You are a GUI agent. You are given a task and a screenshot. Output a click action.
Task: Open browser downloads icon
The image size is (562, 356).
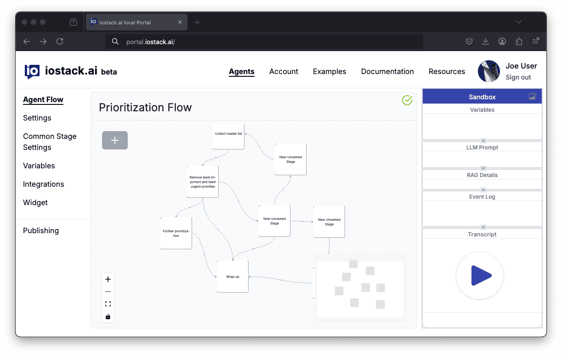486,41
